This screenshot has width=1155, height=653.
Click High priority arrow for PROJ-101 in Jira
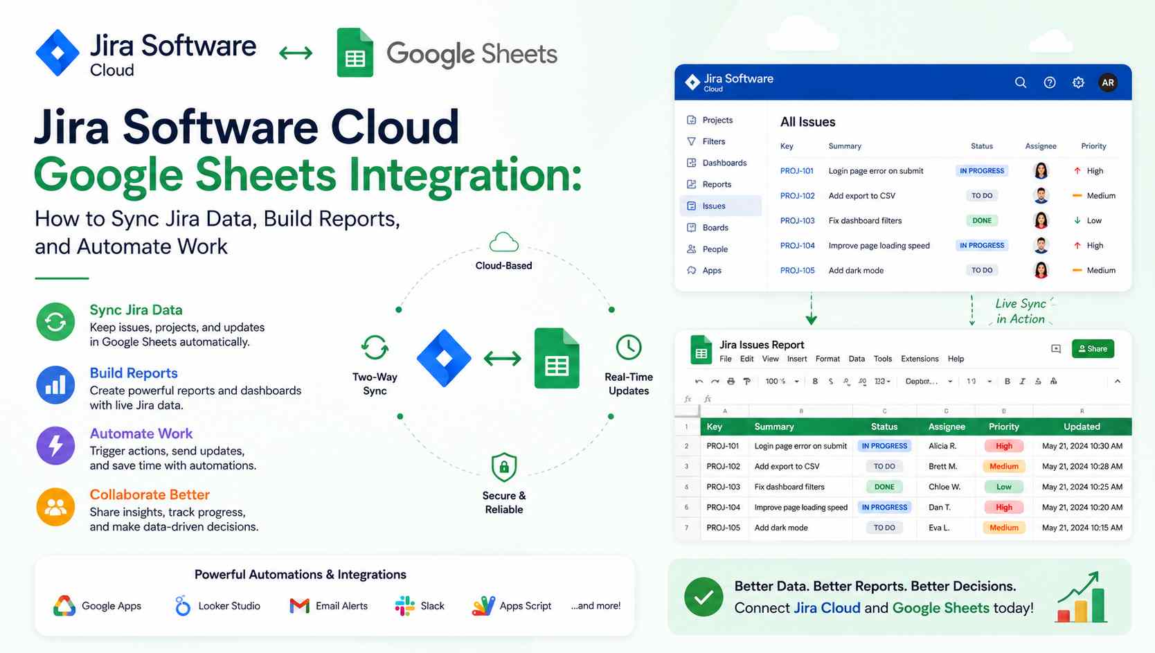[x=1077, y=170]
